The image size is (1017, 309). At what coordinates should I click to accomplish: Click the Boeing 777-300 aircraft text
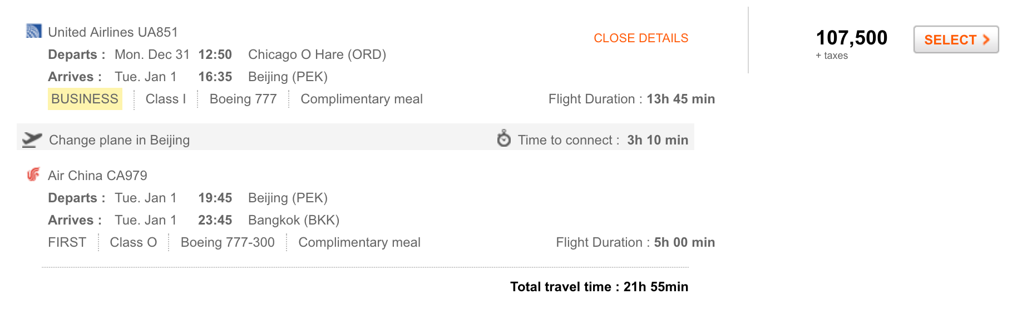pos(228,242)
